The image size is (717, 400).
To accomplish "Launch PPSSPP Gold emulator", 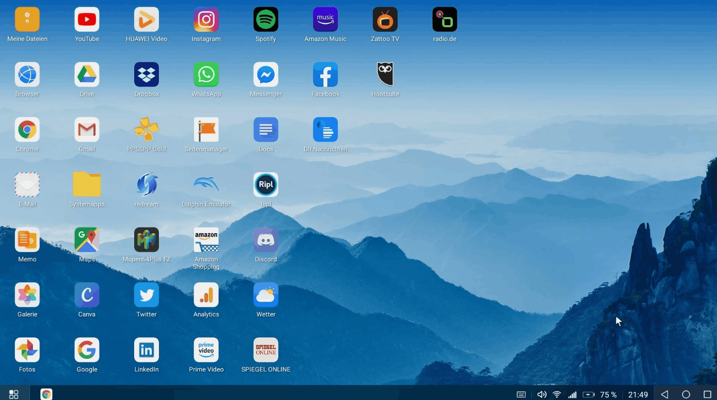I will click(147, 130).
